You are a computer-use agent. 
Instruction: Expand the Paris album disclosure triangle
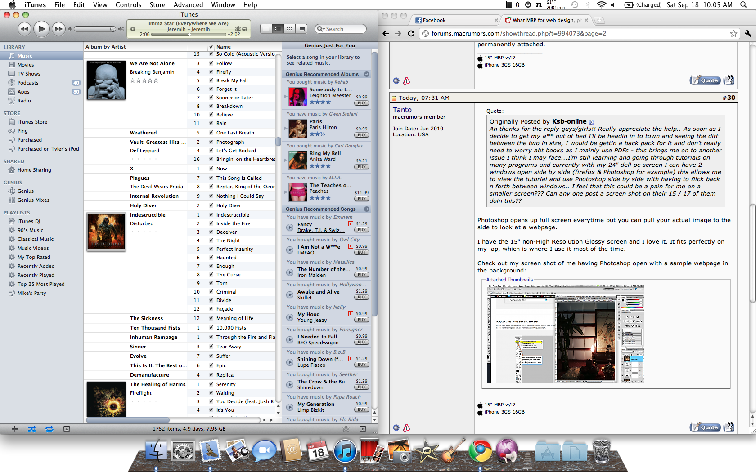[285, 128]
